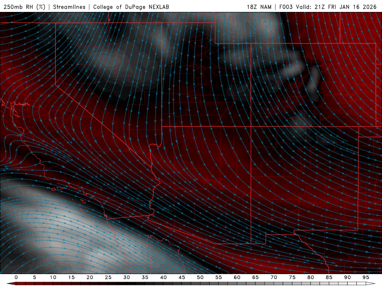Click the "25" color bar label
Viewport: 382px width, 286px height.
pos(108,277)
